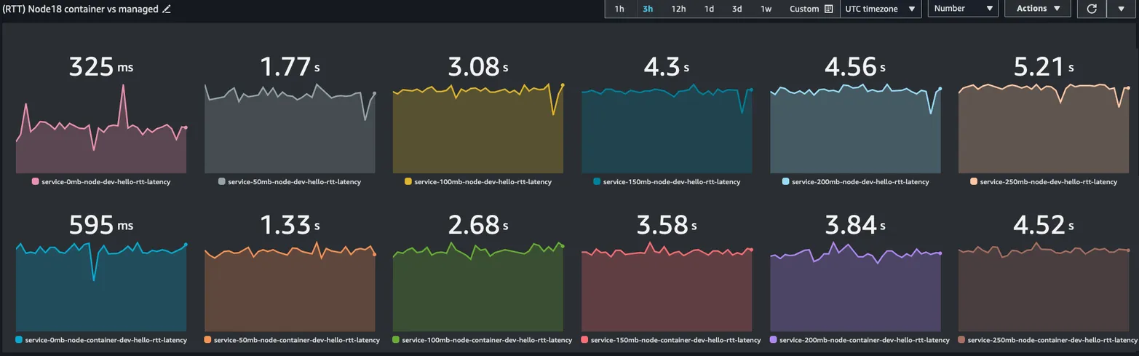Open Custom time range picker
This screenshot has width=1139, height=356.
tap(811, 9)
